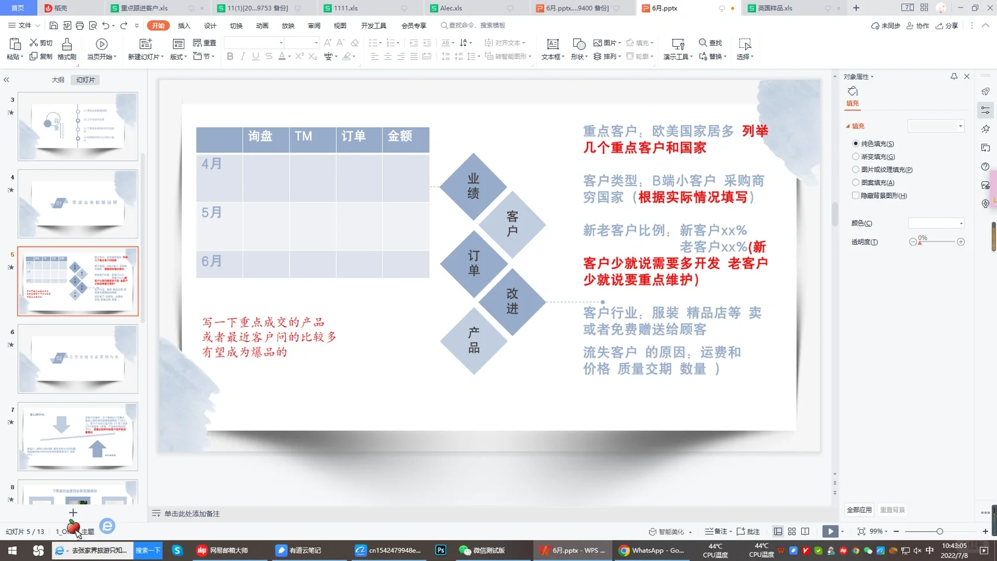Image resolution: width=997 pixels, height=561 pixels.
Task: Click the Print Preview icon
Action: pos(93,26)
